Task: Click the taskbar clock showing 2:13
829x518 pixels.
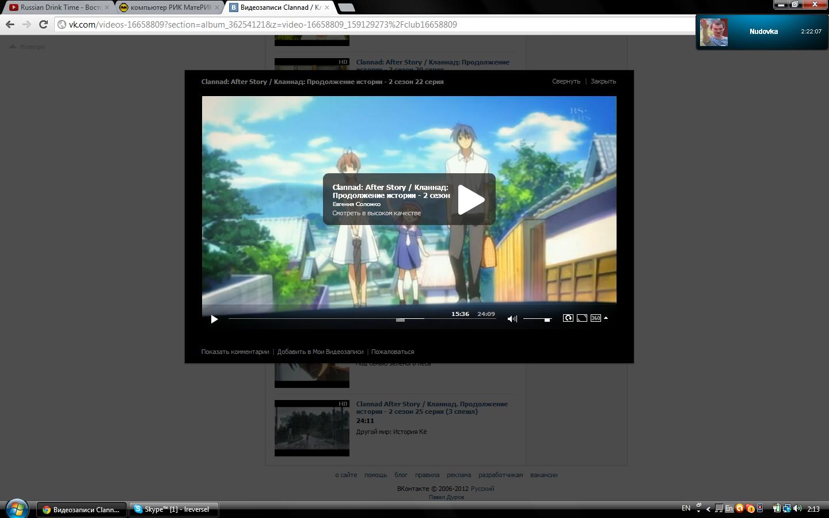Action: coord(813,509)
